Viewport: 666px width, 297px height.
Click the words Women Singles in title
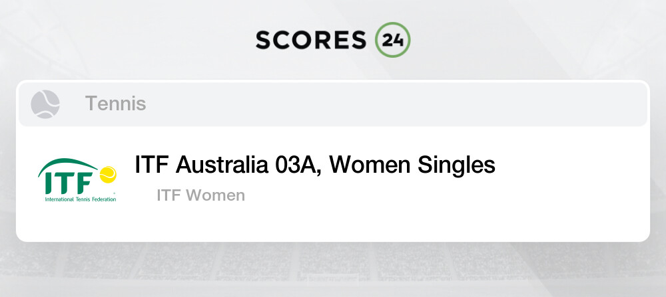click(x=412, y=165)
